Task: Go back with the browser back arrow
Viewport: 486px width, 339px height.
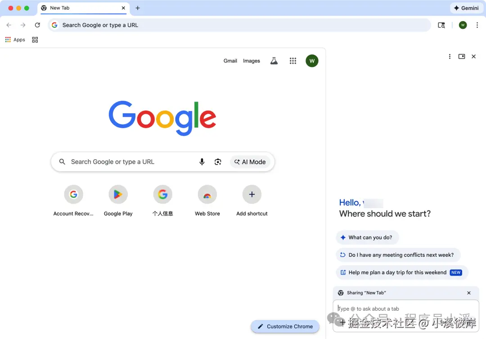Action: [x=9, y=25]
